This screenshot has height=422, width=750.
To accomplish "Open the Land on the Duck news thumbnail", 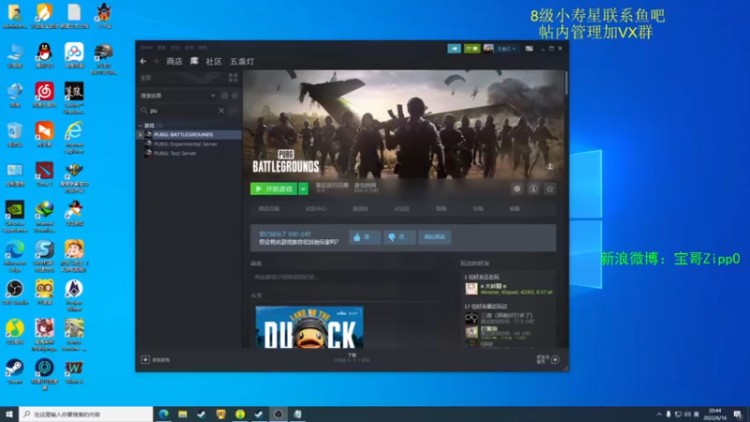I will pos(309,327).
